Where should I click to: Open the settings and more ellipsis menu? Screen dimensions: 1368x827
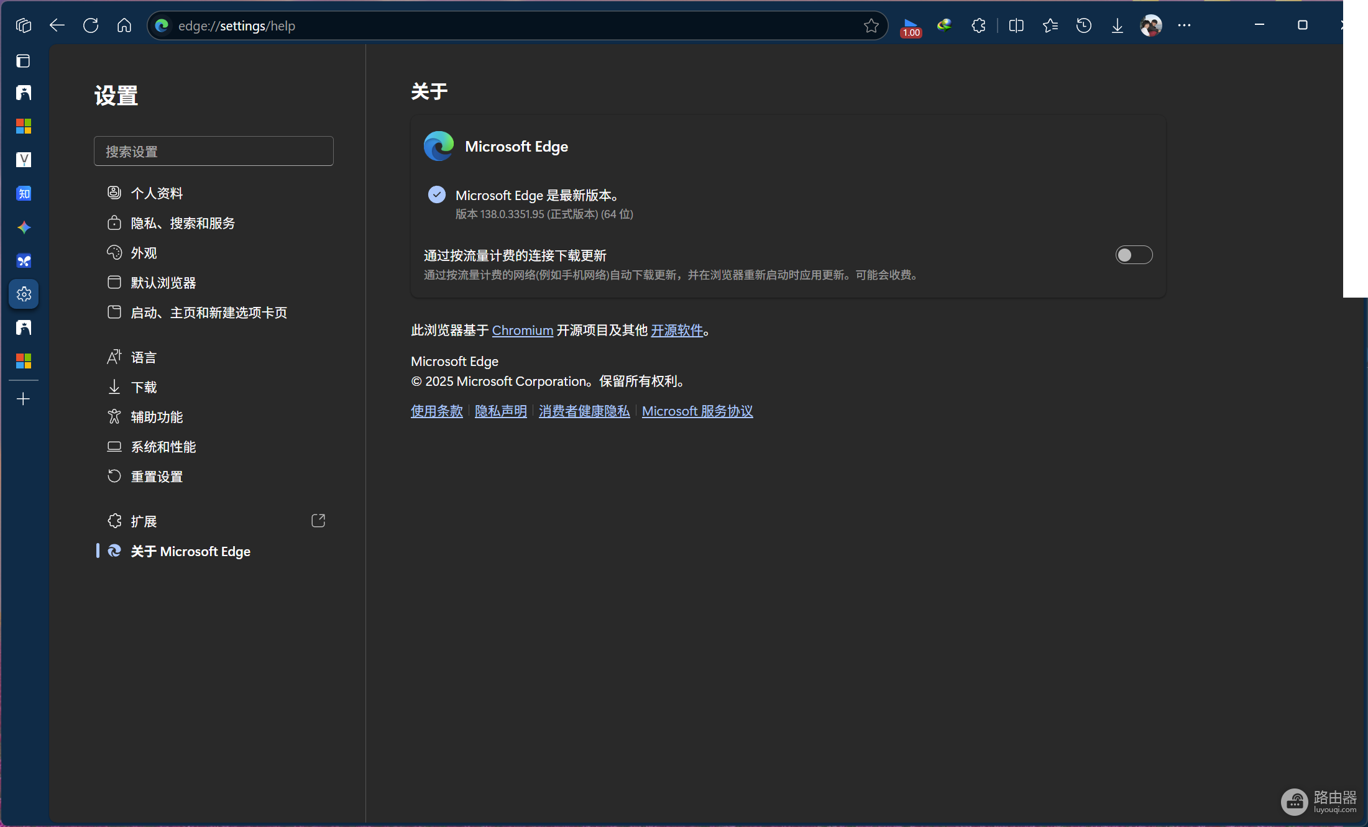click(1185, 25)
